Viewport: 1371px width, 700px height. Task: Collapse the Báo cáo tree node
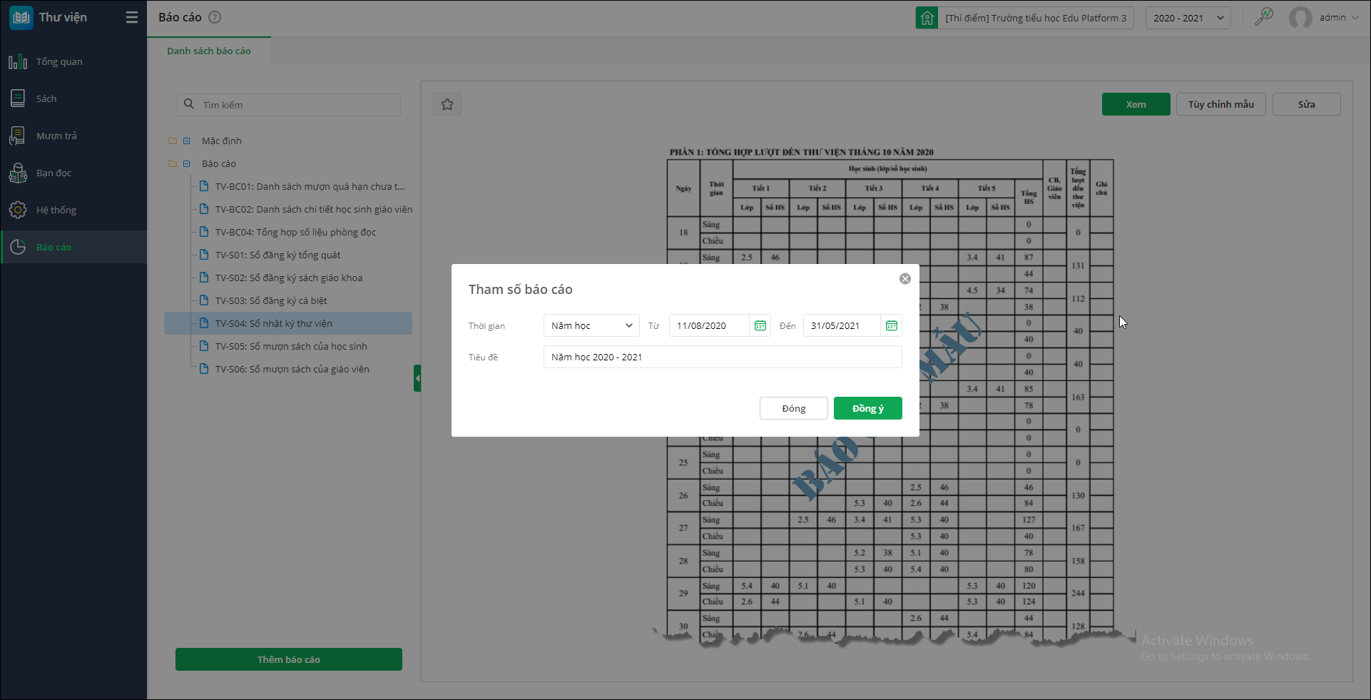point(187,163)
